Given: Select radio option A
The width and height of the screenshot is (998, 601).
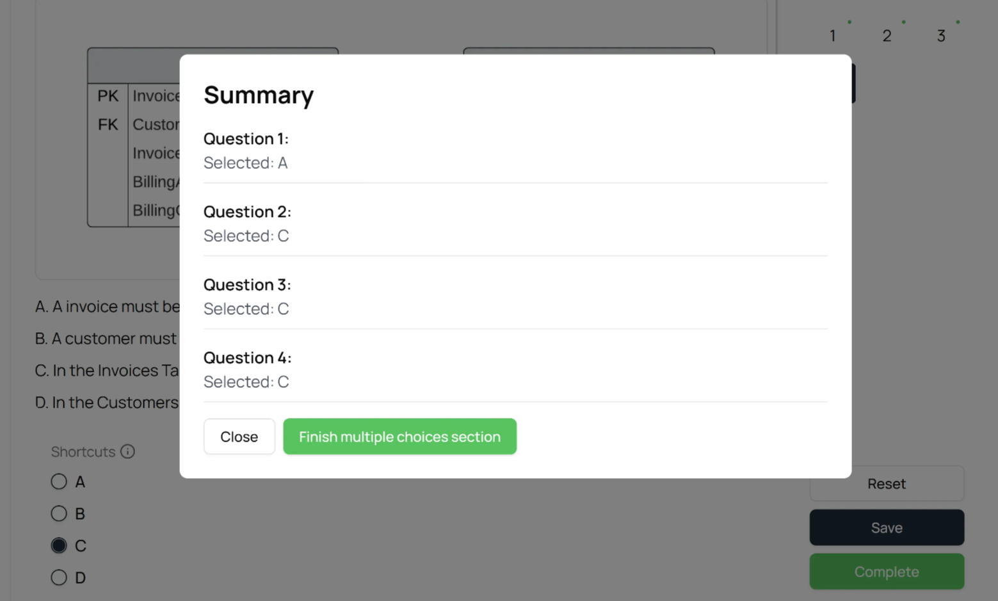Looking at the screenshot, I should [59, 481].
